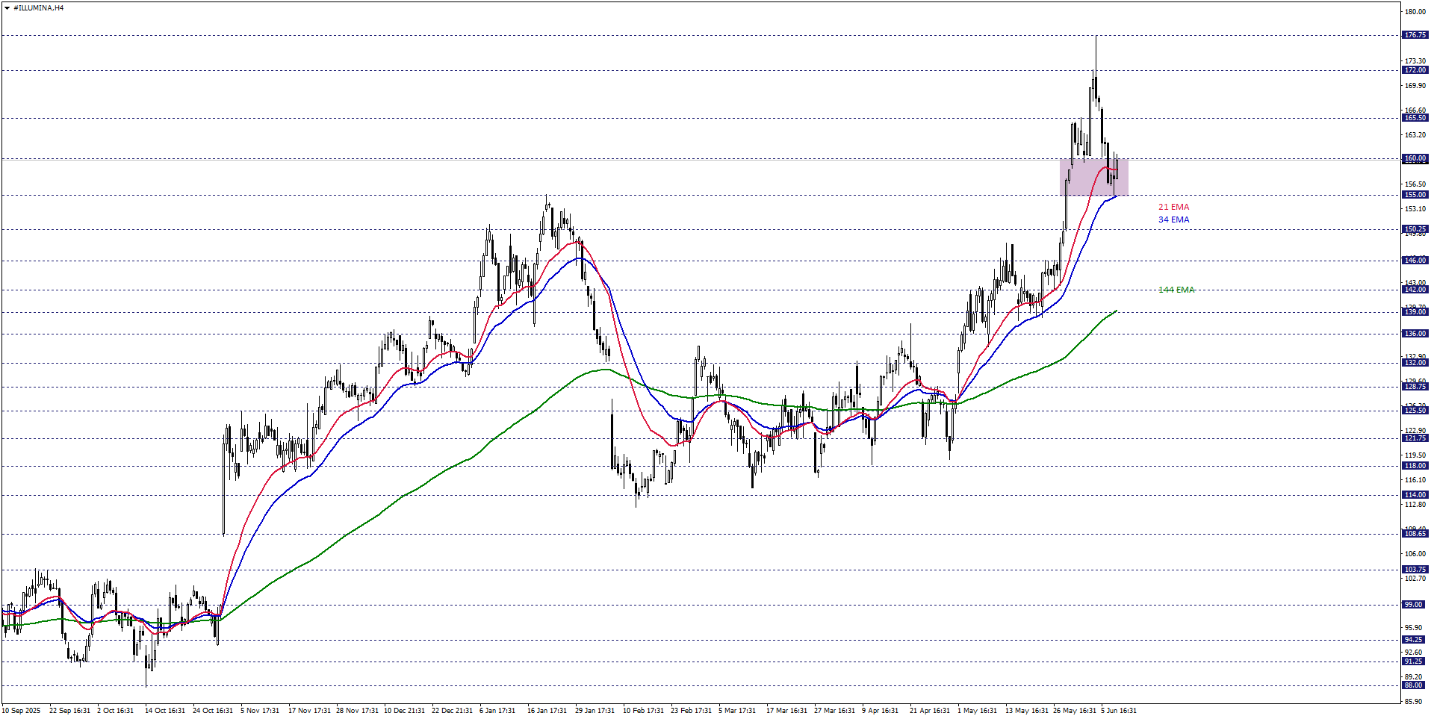Click the 142.00 price level tag

(x=1415, y=290)
